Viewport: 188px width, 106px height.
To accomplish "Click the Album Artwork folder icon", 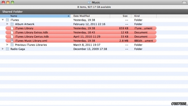I will [12, 24].
